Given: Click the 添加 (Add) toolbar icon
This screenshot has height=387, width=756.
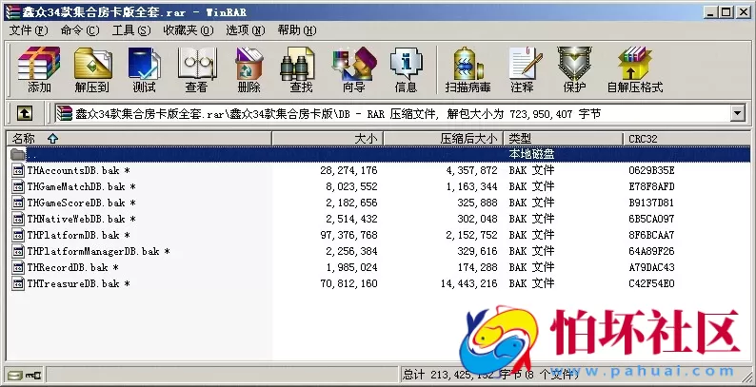Looking at the screenshot, I should click(x=39, y=64).
